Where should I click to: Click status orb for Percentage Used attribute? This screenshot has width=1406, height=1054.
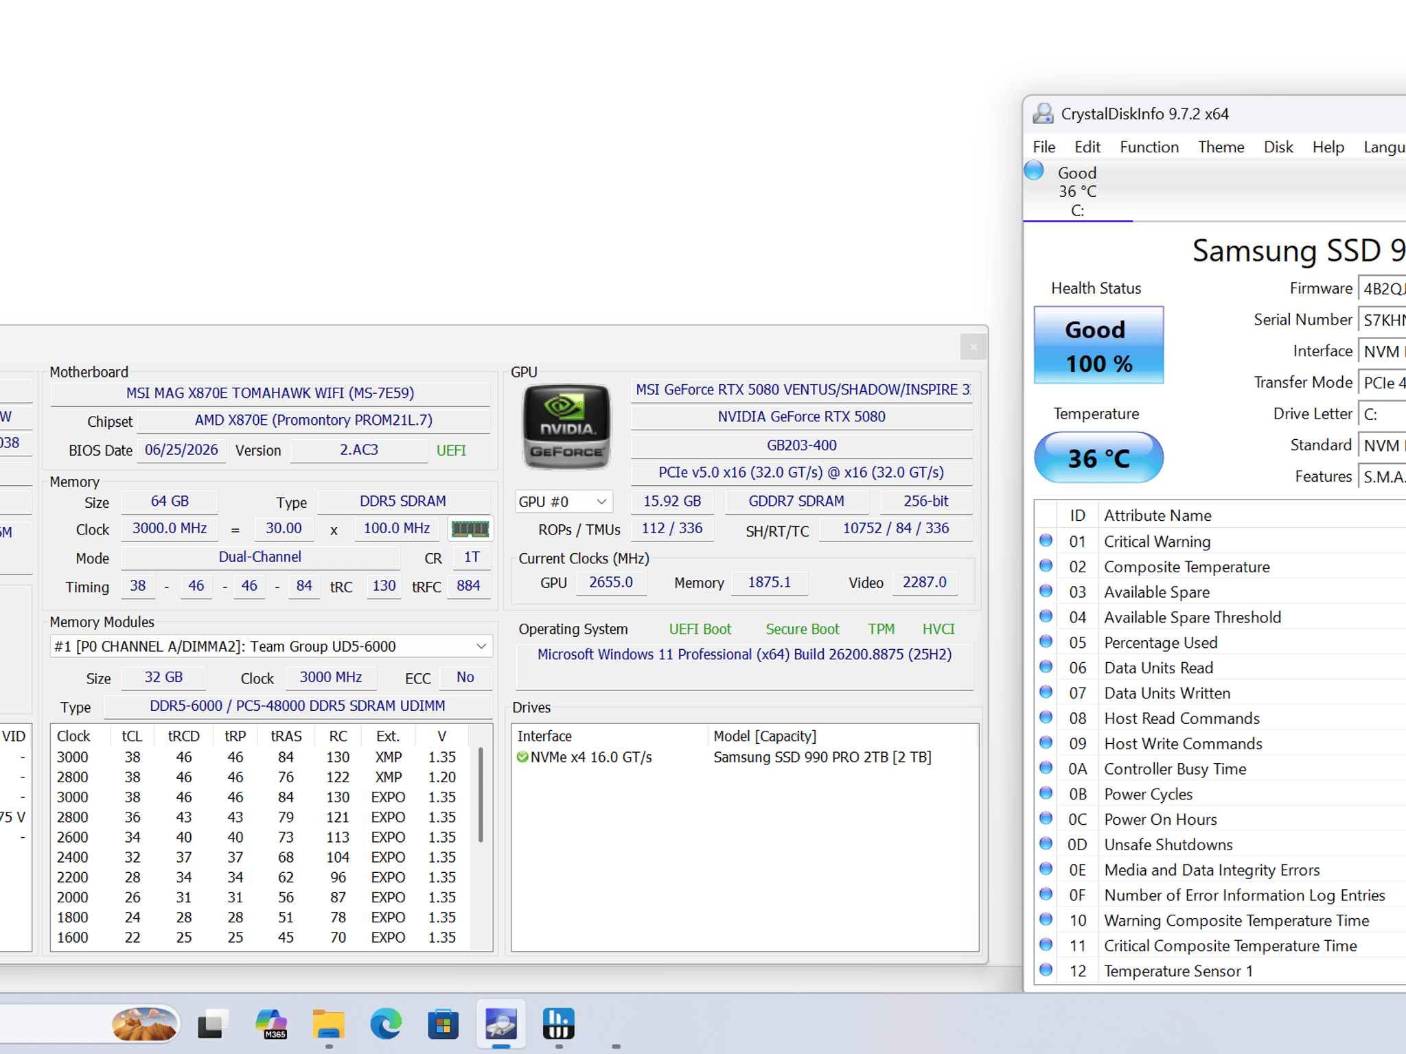[x=1046, y=642]
